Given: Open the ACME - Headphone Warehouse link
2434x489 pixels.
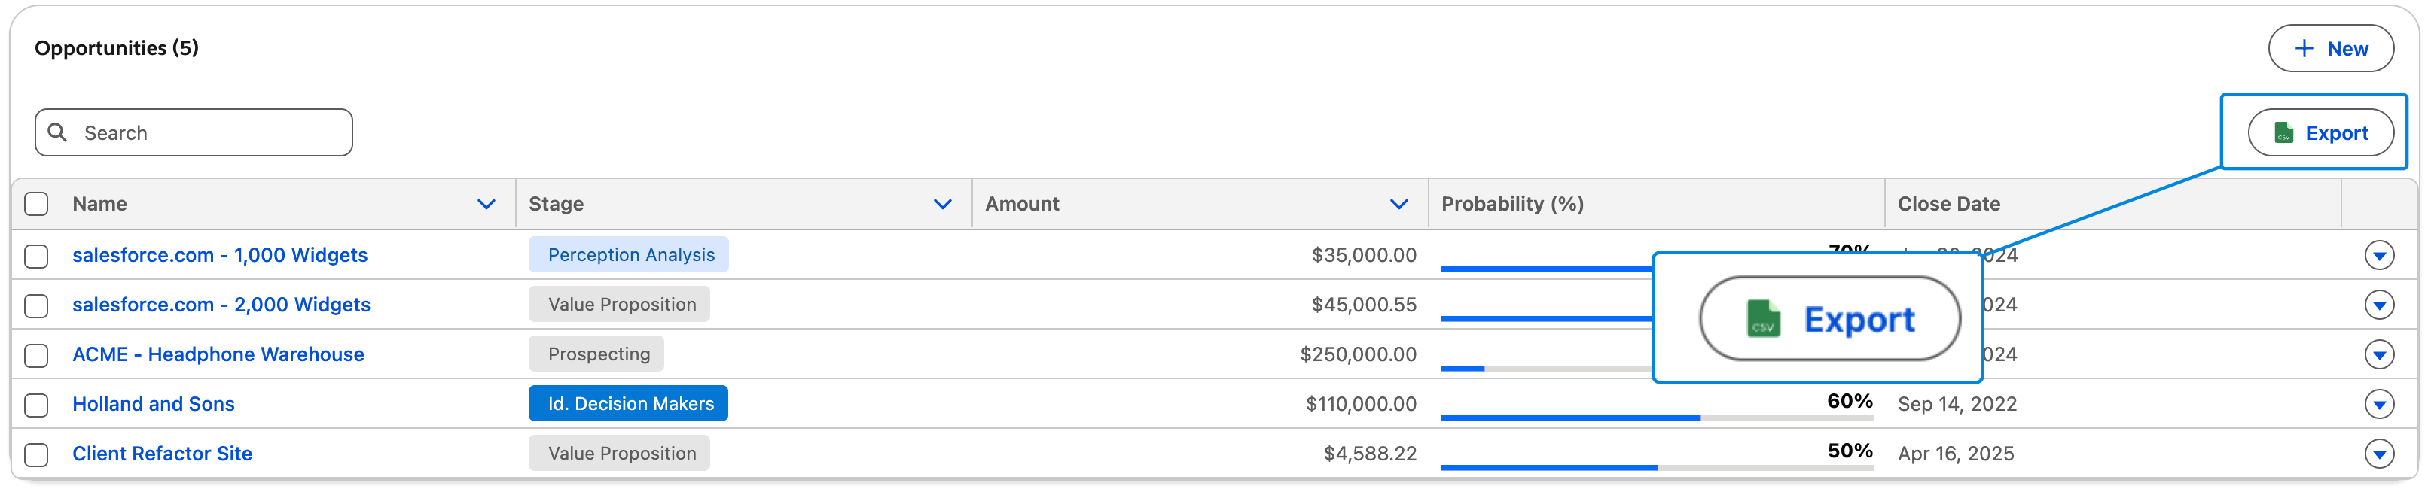Looking at the screenshot, I should 218,354.
